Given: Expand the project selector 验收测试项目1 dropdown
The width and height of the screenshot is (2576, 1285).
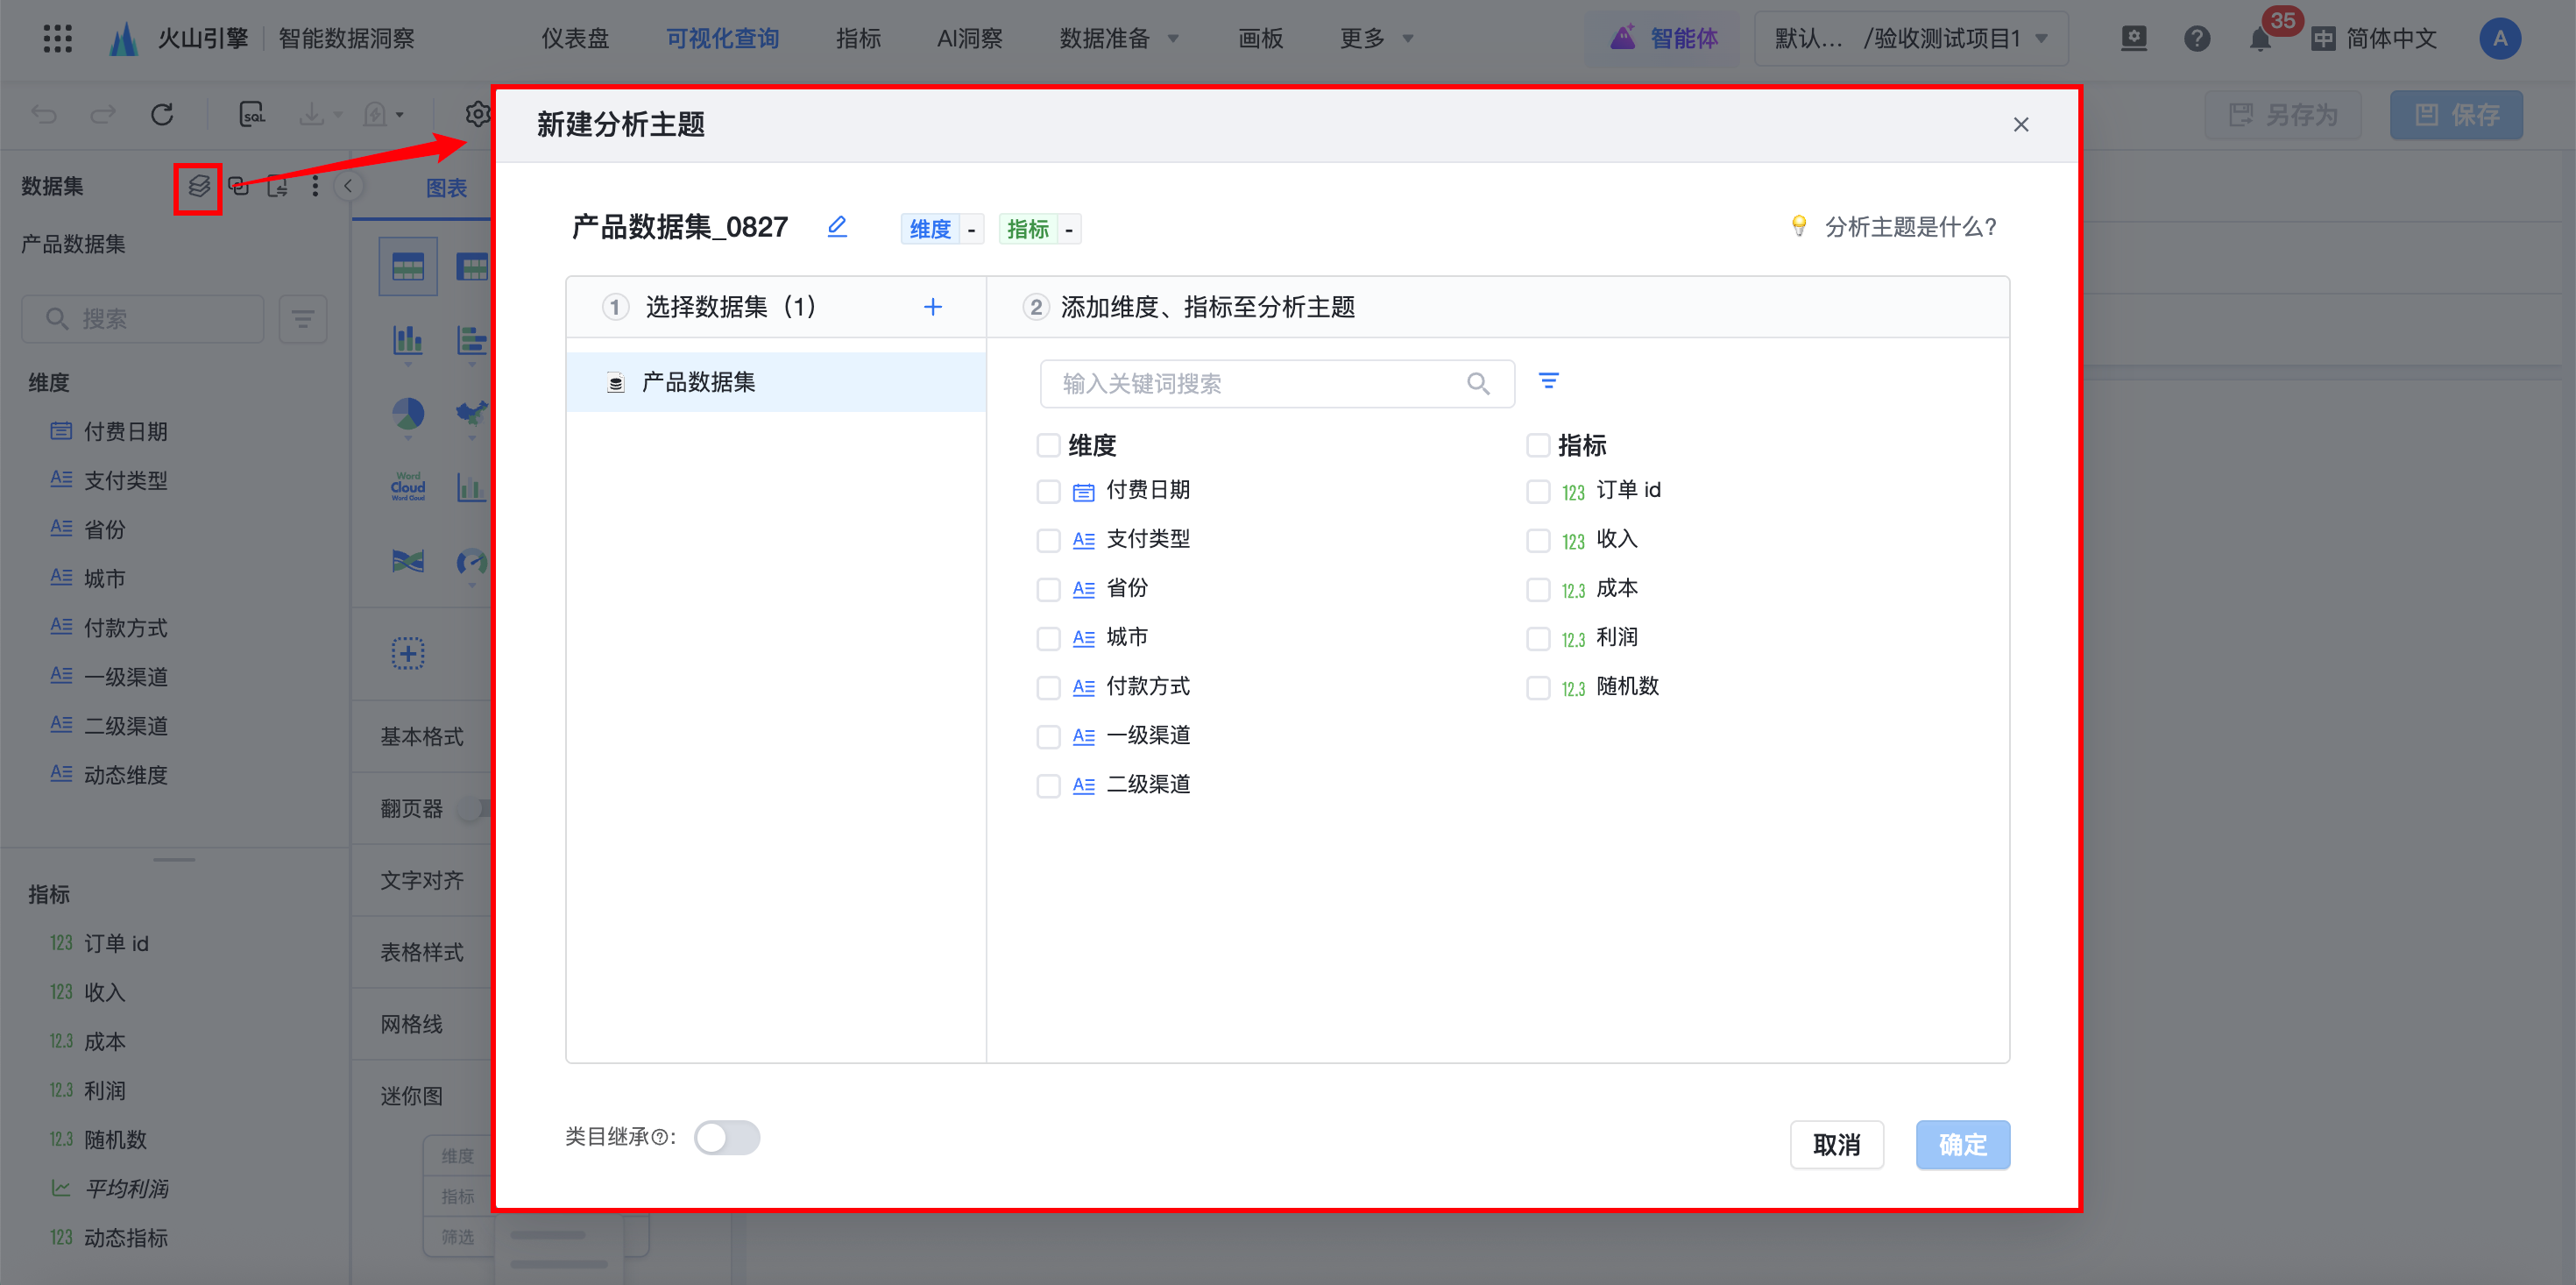Looking at the screenshot, I should [1910, 39].
